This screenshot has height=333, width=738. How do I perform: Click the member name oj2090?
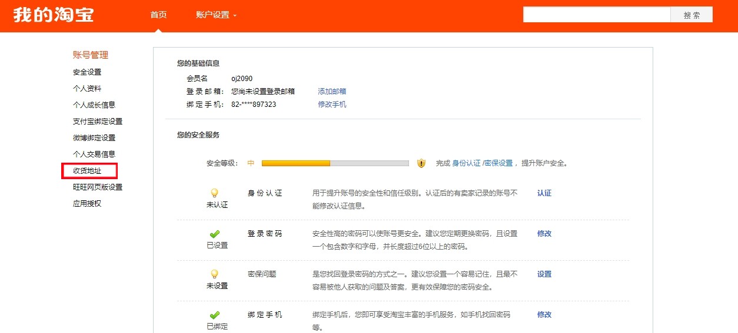click(x=242, y=79)
